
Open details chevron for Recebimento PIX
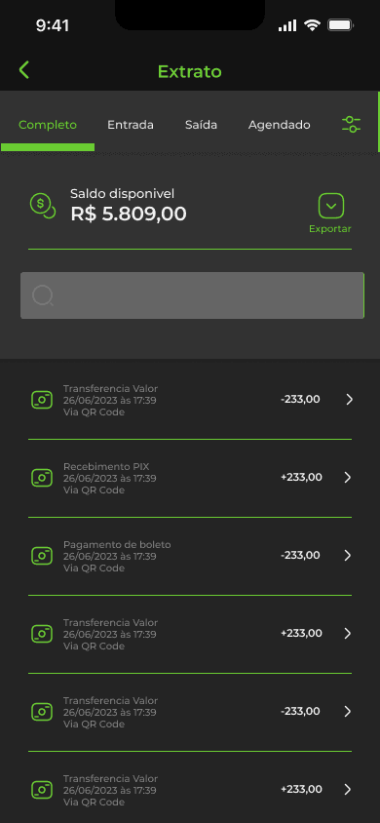click(x=348, y=477)
